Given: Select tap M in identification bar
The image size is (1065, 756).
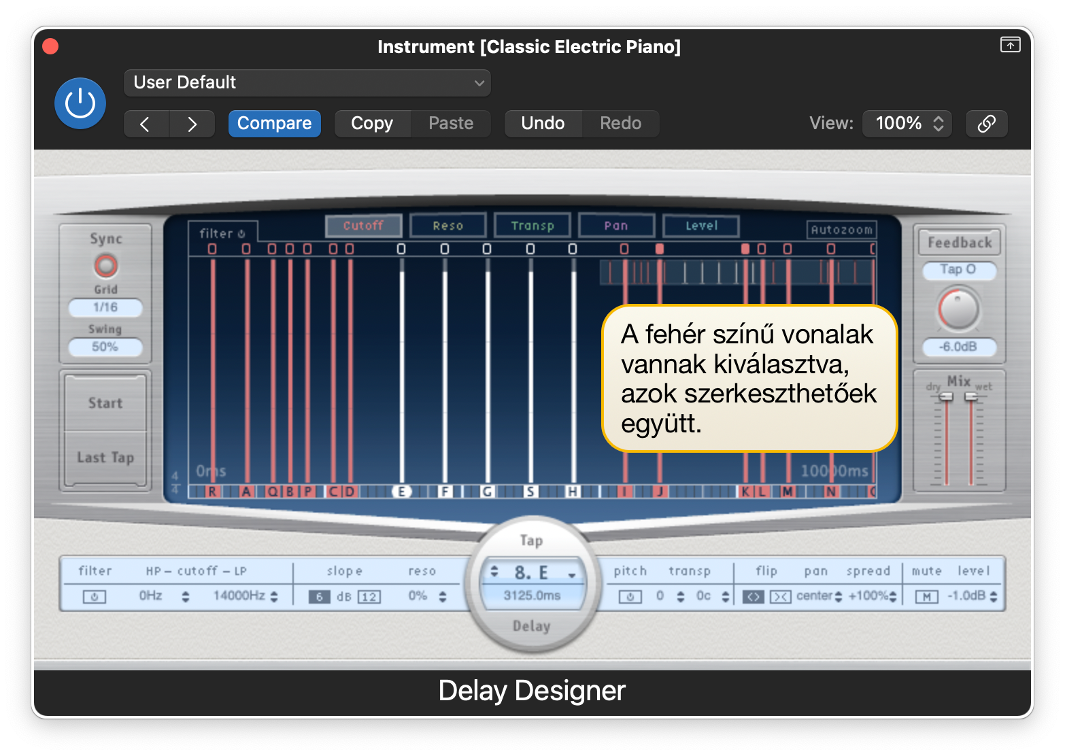Looking at the screenshot, I should pos(788,491).
